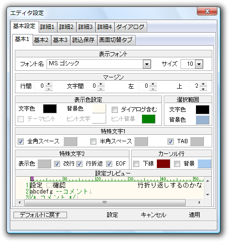Screen dimensions: 229x242
Task: Increase the 上 margin spinner
Action: point(203,84)
